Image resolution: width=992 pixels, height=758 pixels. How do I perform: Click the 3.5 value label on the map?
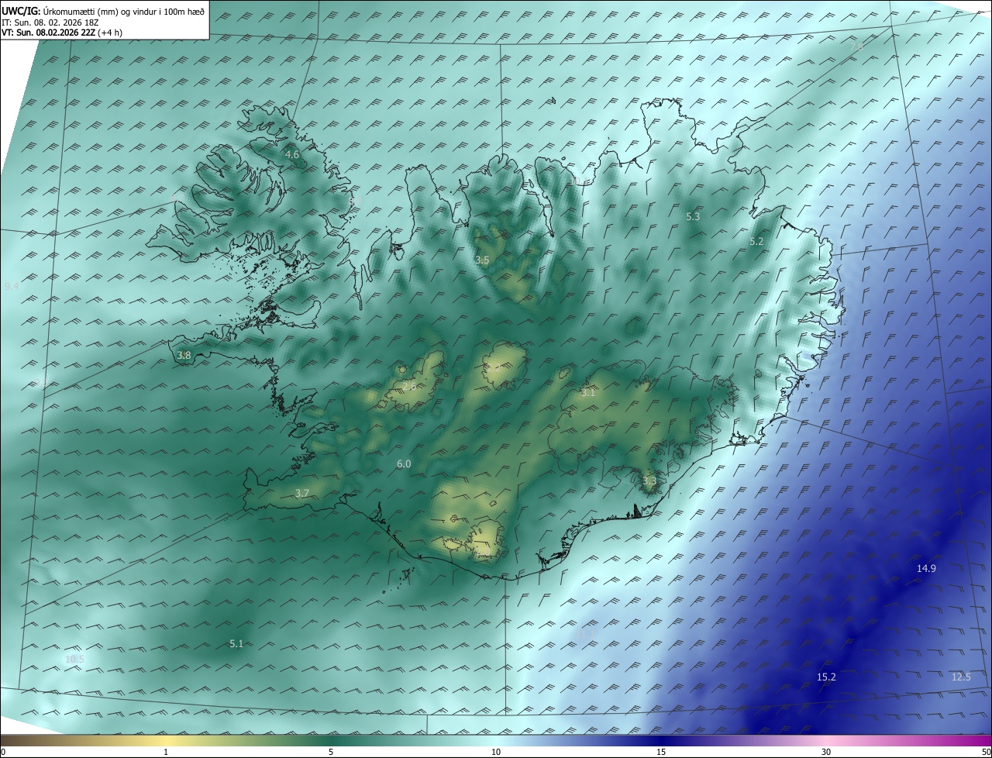(482, 260)
